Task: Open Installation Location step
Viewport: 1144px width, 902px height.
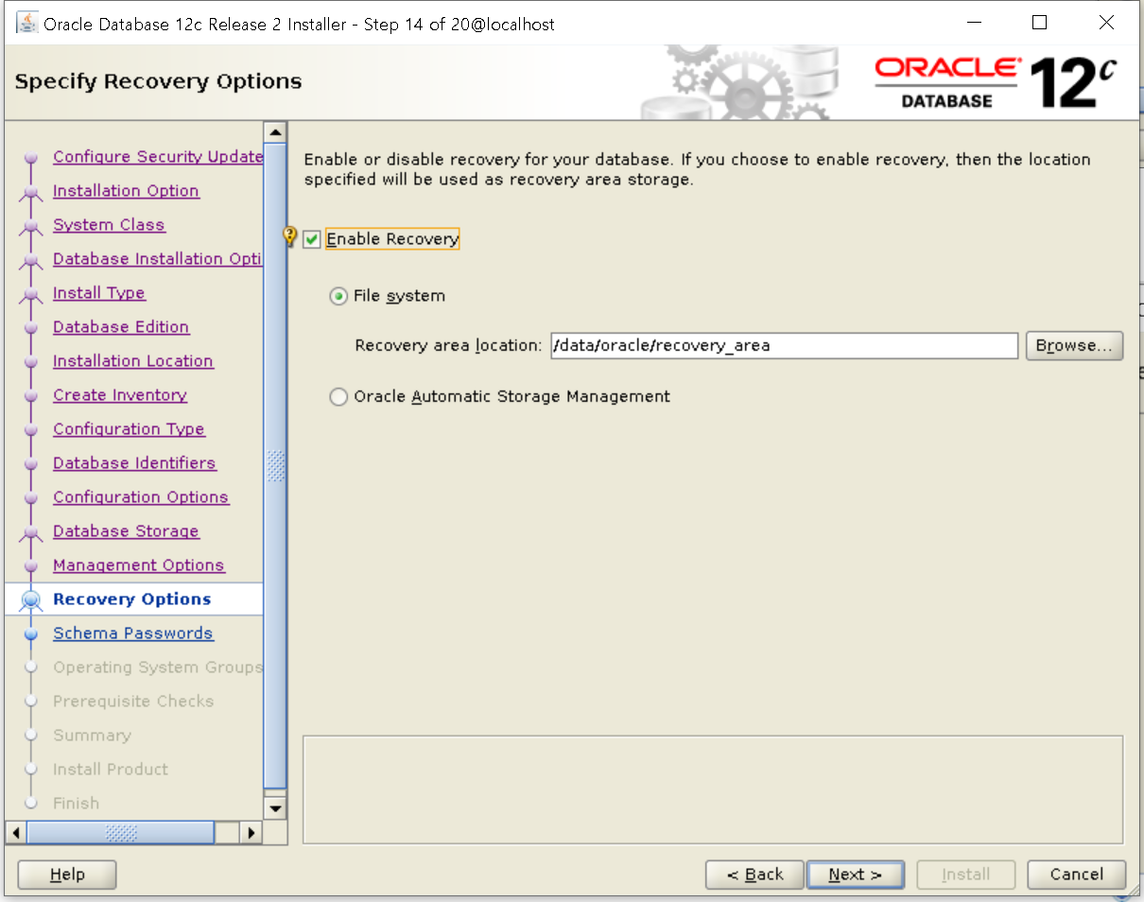Action: pyautogui.click(x=133, y=361)
